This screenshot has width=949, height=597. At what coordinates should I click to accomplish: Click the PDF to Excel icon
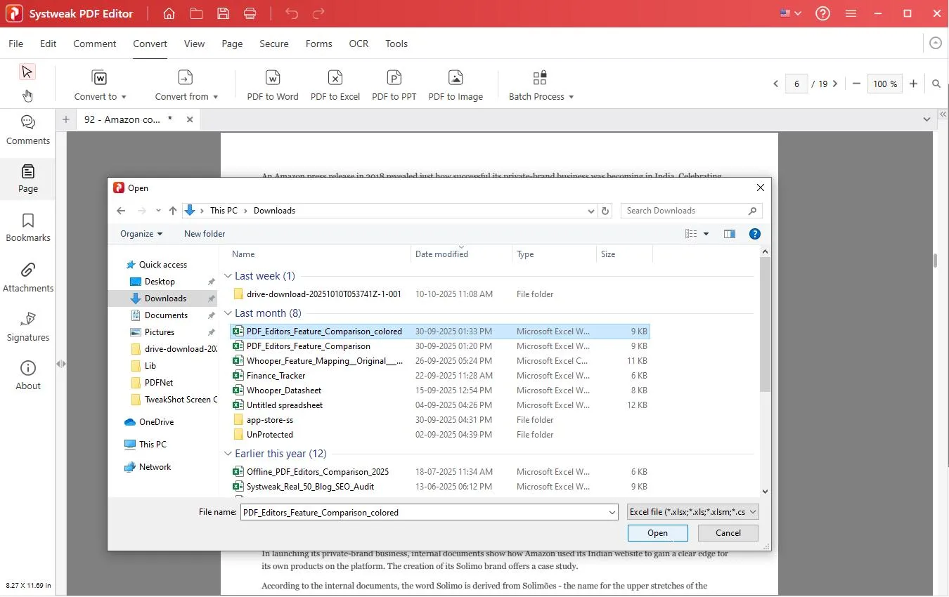click(335, 78)
